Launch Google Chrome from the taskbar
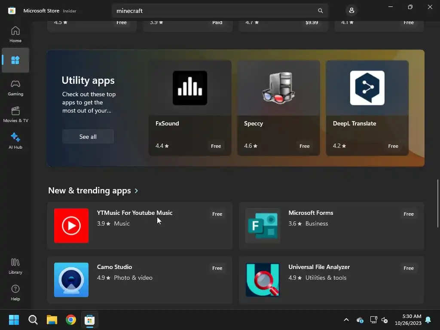The width and height of the screenshot is (440, 330). (x=71, y=320)
